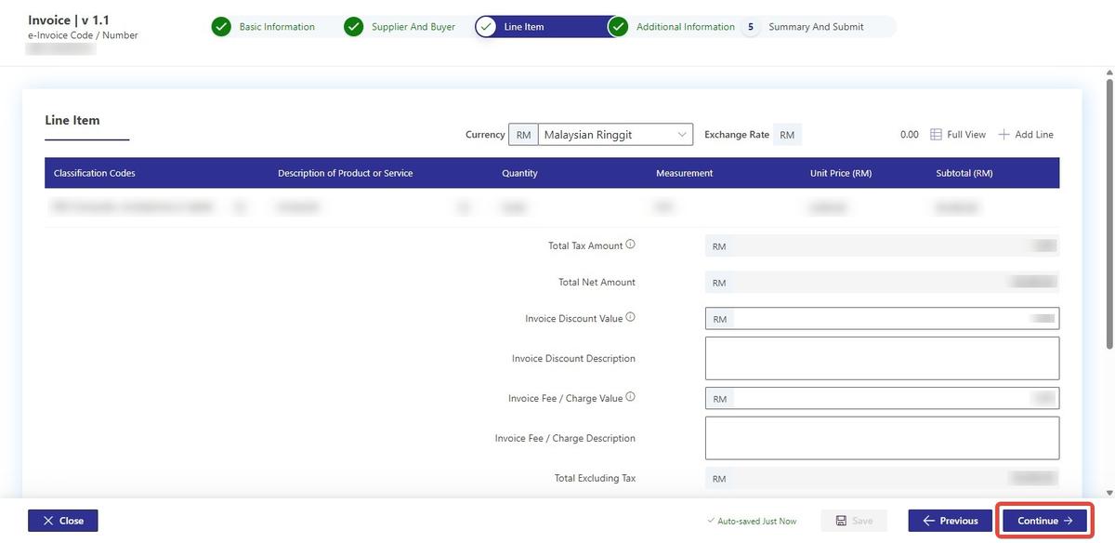This screenshot has height=543, width=1115.
Task: Click the Additional Information green check icon
Action: (x=619, y=27)
